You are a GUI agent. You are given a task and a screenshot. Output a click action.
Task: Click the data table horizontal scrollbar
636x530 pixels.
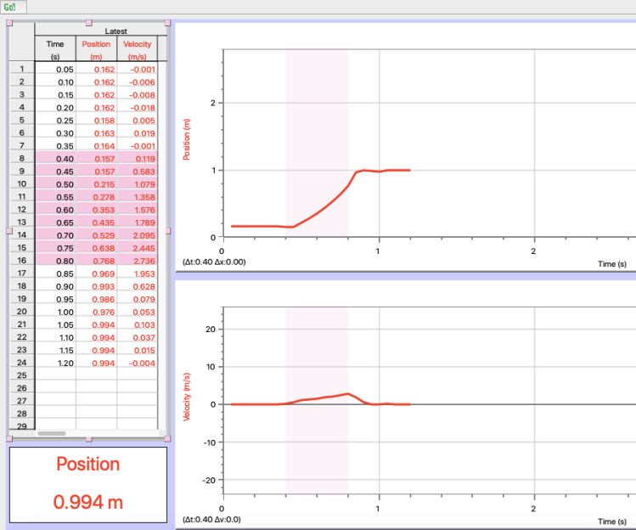pos(53,433)
